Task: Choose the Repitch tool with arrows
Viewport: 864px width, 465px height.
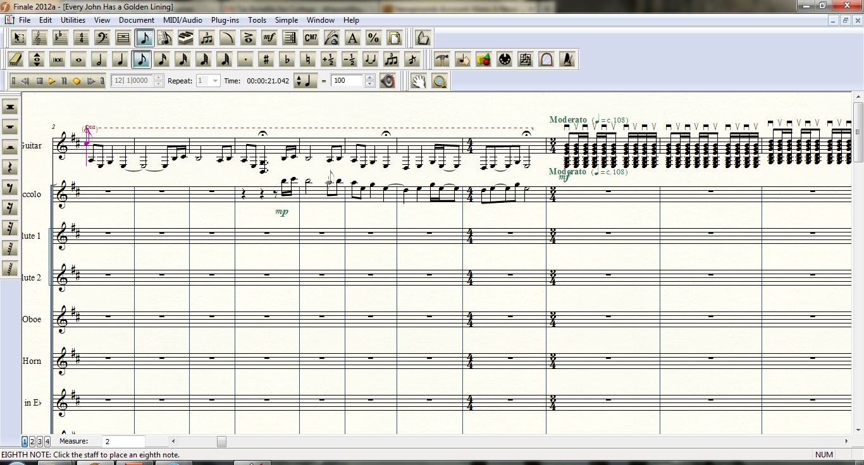Action: [x=37, y=59]
